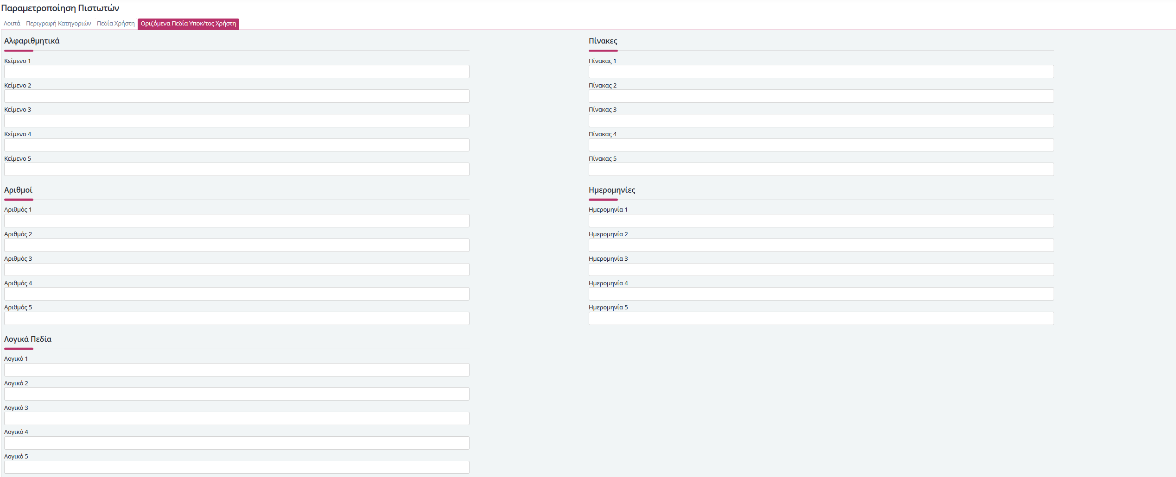Focus the Αριθμός 5 text box

(237, 319)
